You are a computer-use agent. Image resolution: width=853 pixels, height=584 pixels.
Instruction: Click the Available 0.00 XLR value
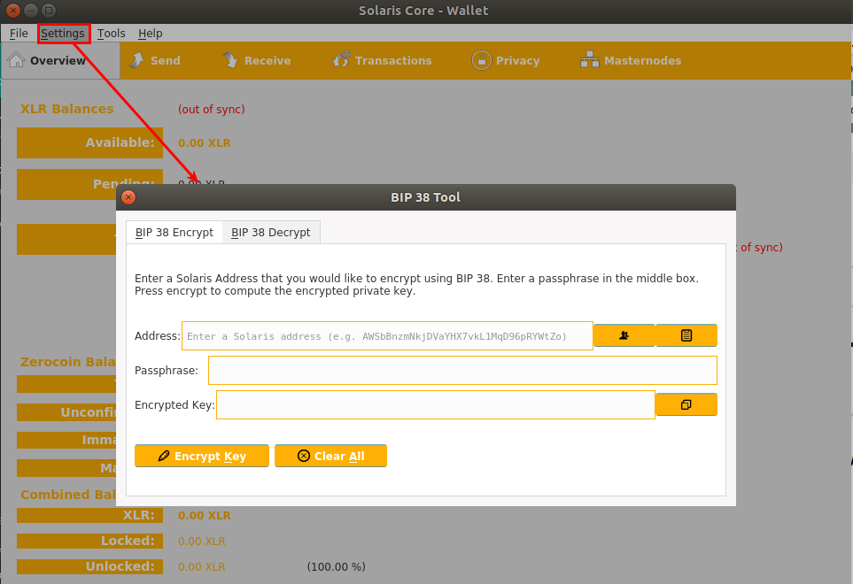tap(205, 142)
